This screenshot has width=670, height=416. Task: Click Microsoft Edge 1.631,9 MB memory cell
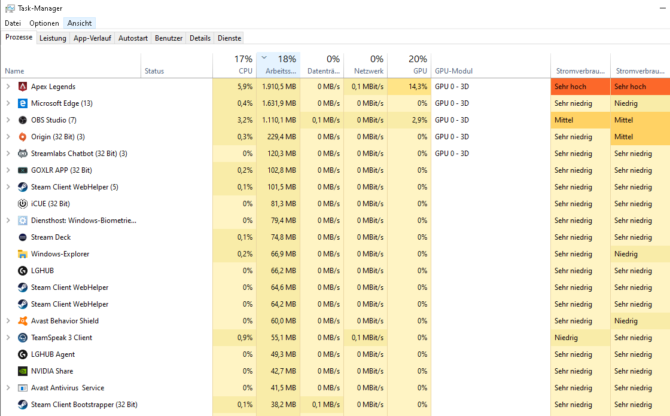pos(278,103)
